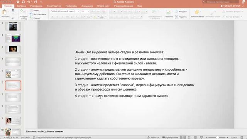The width and height of the screenshot is (247, 139).
Task: Toggle Заметки in the status bar
Action: 153,137
